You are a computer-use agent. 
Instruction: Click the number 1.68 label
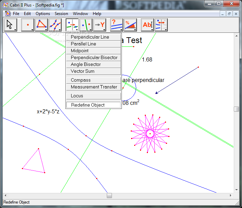tap(147, 59)
